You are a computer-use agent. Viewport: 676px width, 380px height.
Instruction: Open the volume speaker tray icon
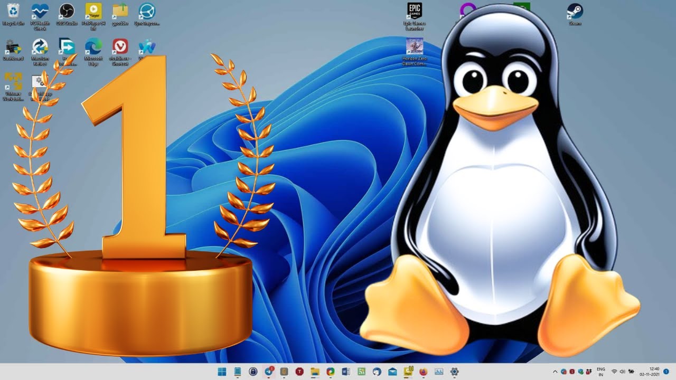[x=622, y=372]
